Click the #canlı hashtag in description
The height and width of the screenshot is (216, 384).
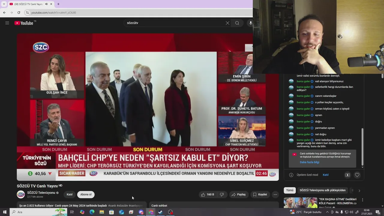coord(112,205)
